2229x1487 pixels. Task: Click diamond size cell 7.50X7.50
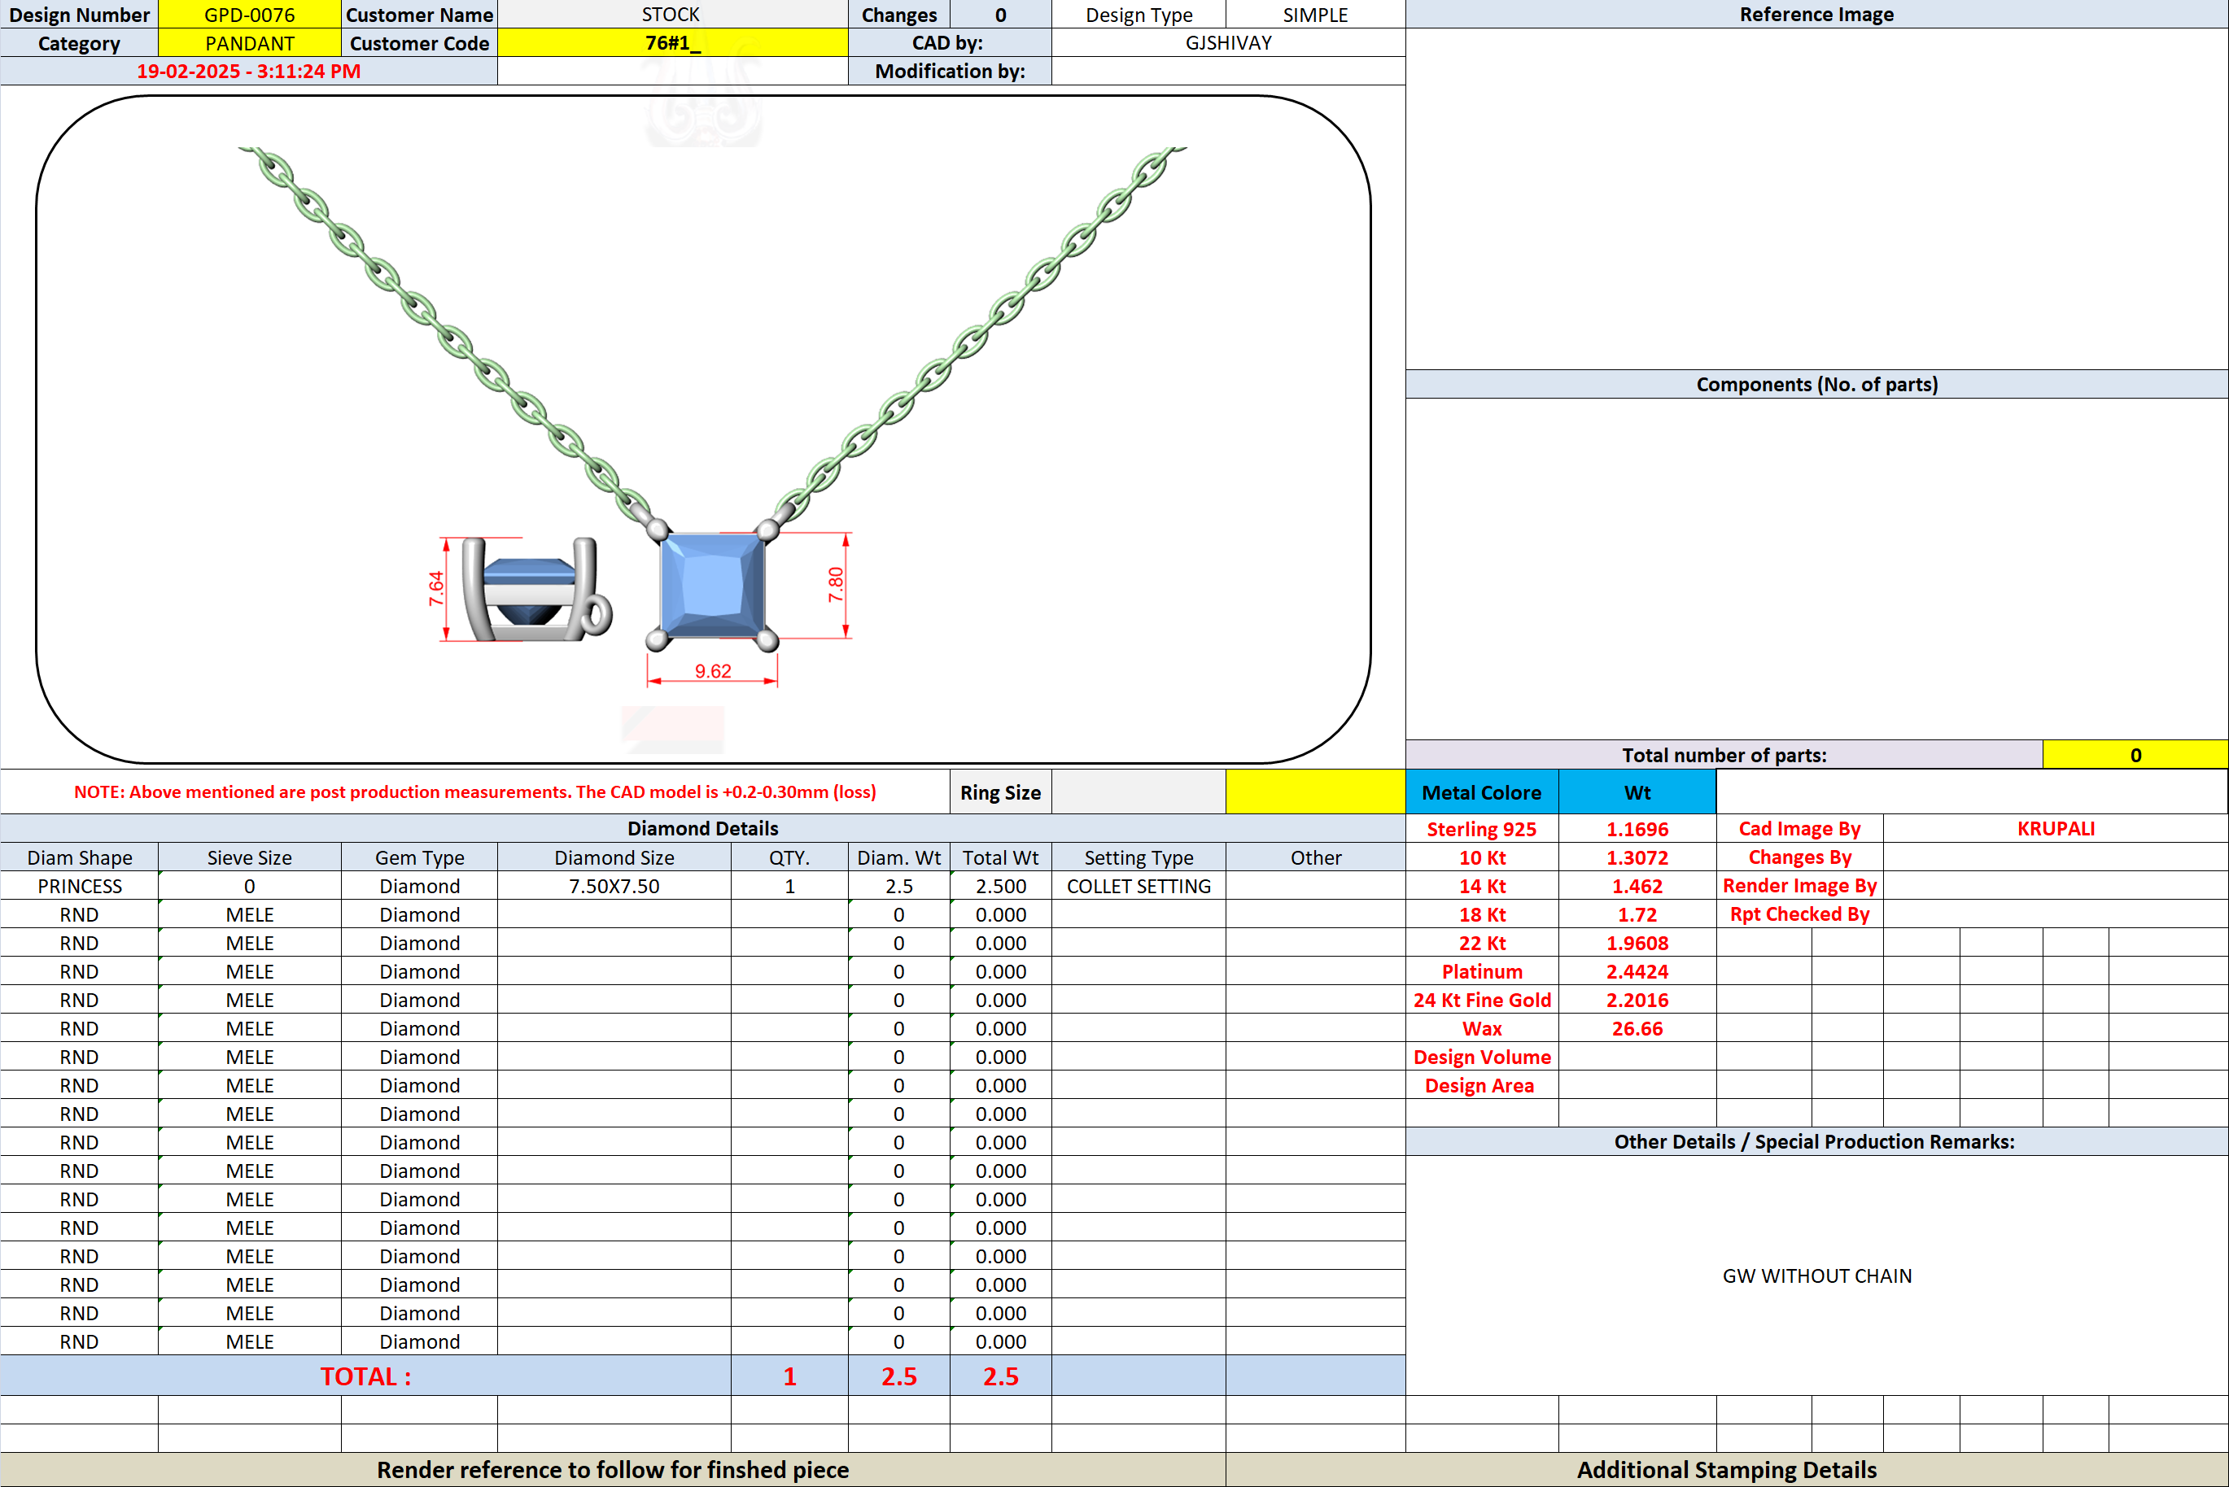(x=614, y=886)
